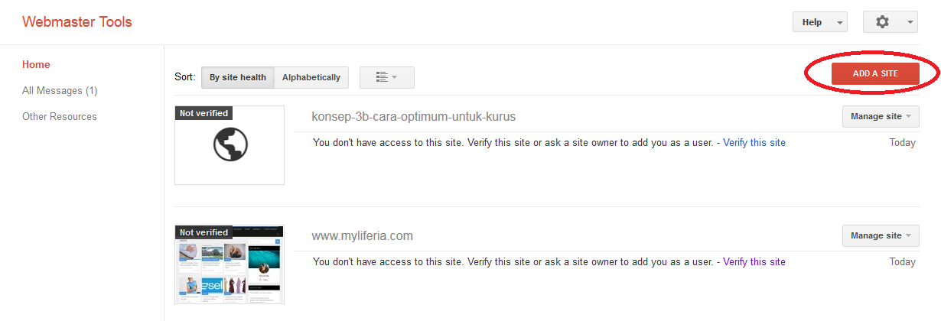Open the list view options icon
The image size is (941, 321).
pyautogui.click(x=386, y=77)
